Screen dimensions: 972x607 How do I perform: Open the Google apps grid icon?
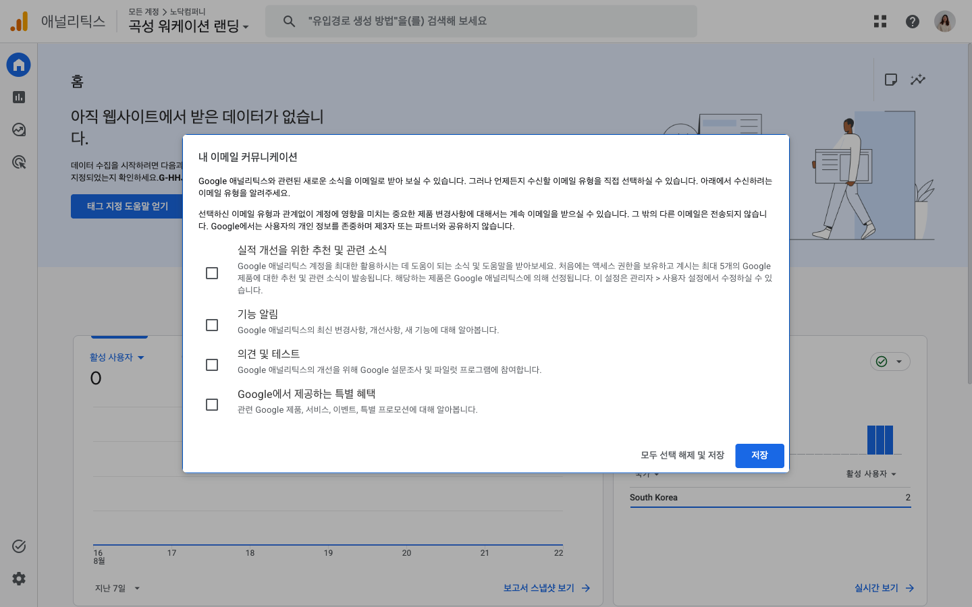click(880, 22)
